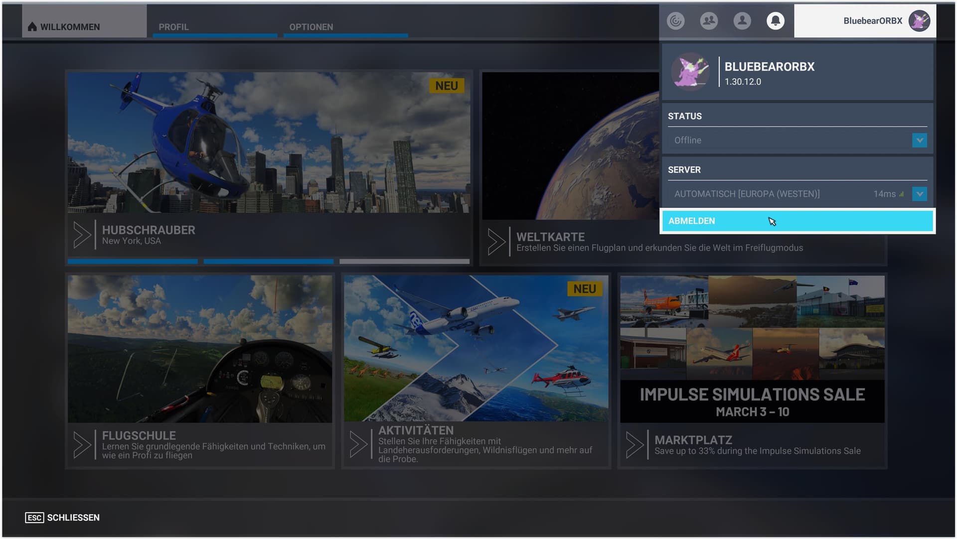Click the Marktplatz arrow icon
The image size is (957, 539).
click(635, 444)
